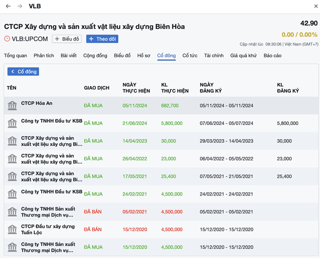The width and height of the screenshot is (320, 258).
Task: Click institution icon of 05/02/2021 ĐÃ BÁN row
Action: point(12,212)
